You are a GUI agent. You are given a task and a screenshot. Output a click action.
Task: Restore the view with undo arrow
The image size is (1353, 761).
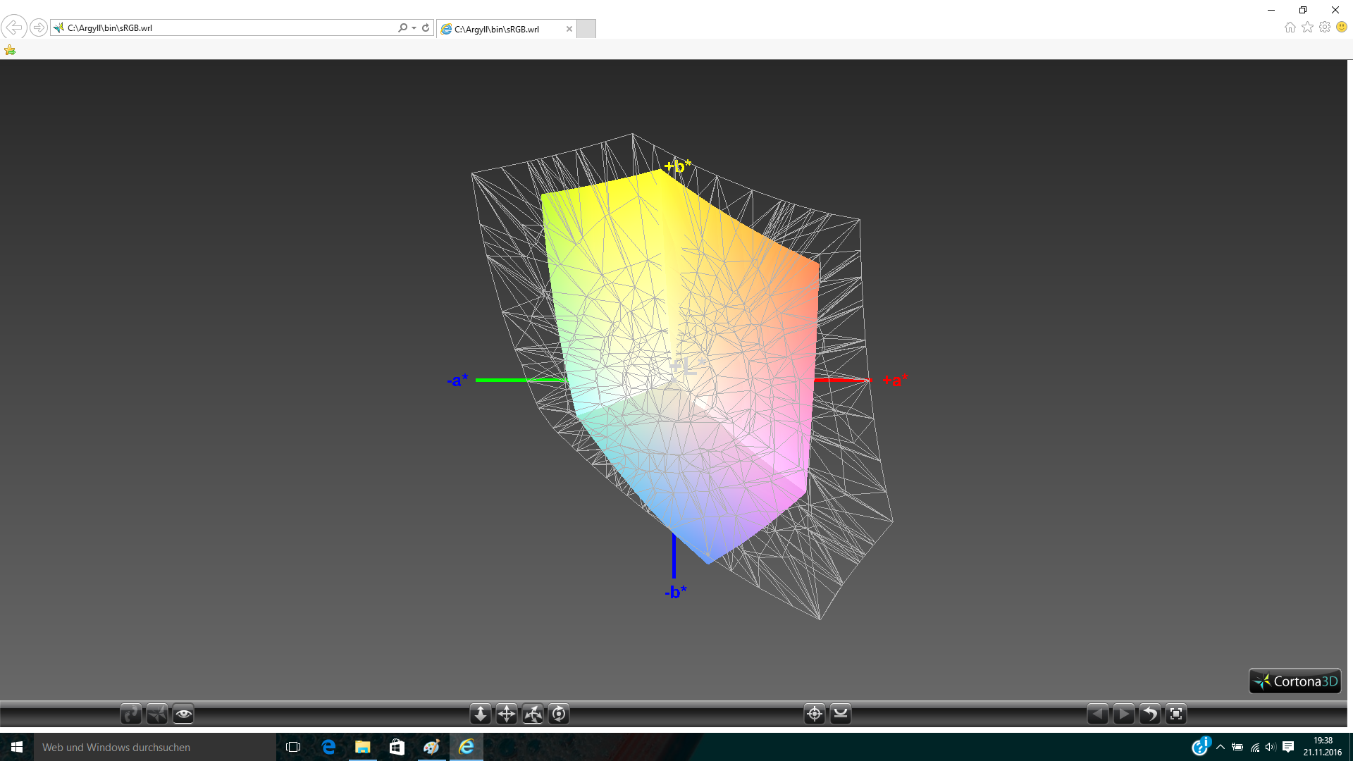coord(1149,714)
